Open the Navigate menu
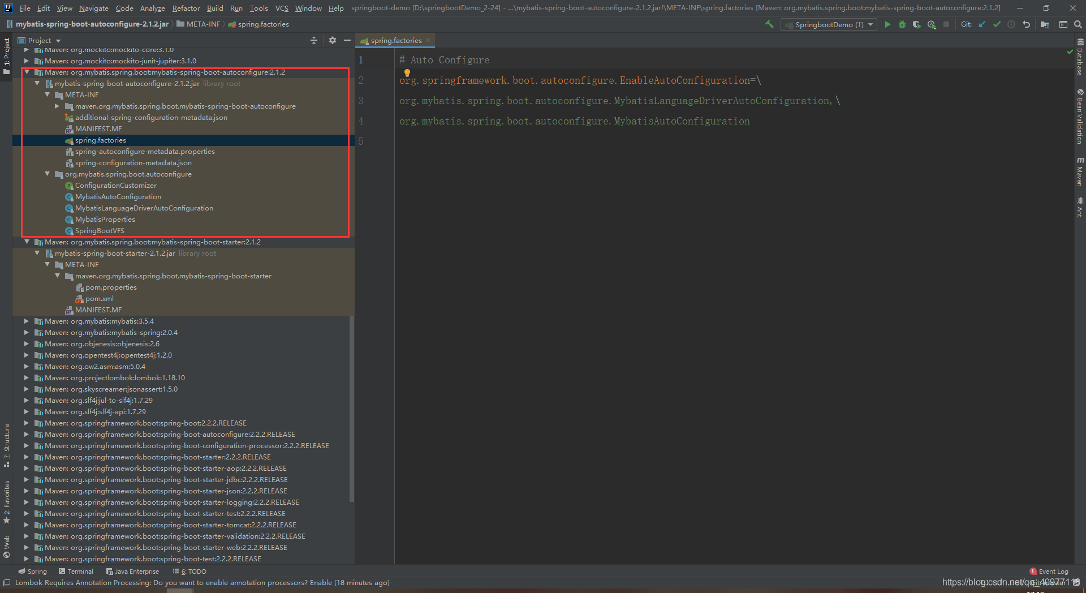1086x593 pixels. coord(93,8)
